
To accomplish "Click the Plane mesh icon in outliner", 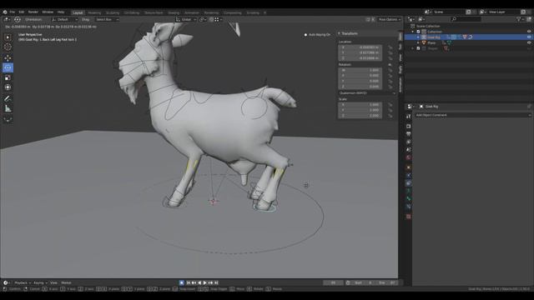I will pos(424,42).
